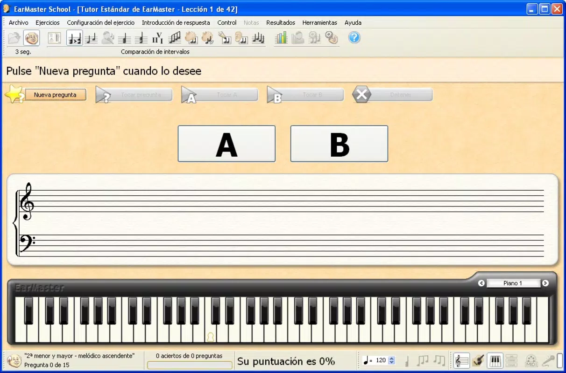Open the blue help question mark icon

pyautogui.click(x=354, y=38)
